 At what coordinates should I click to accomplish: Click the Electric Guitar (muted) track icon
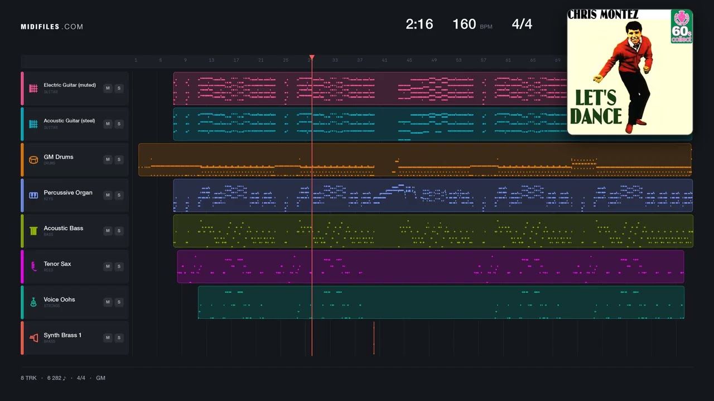pyautogui.click(x=33, y=89)
